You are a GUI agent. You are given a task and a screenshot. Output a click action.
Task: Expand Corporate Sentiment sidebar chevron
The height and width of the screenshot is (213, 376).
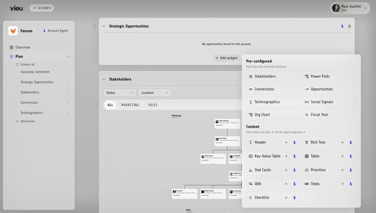68,72
